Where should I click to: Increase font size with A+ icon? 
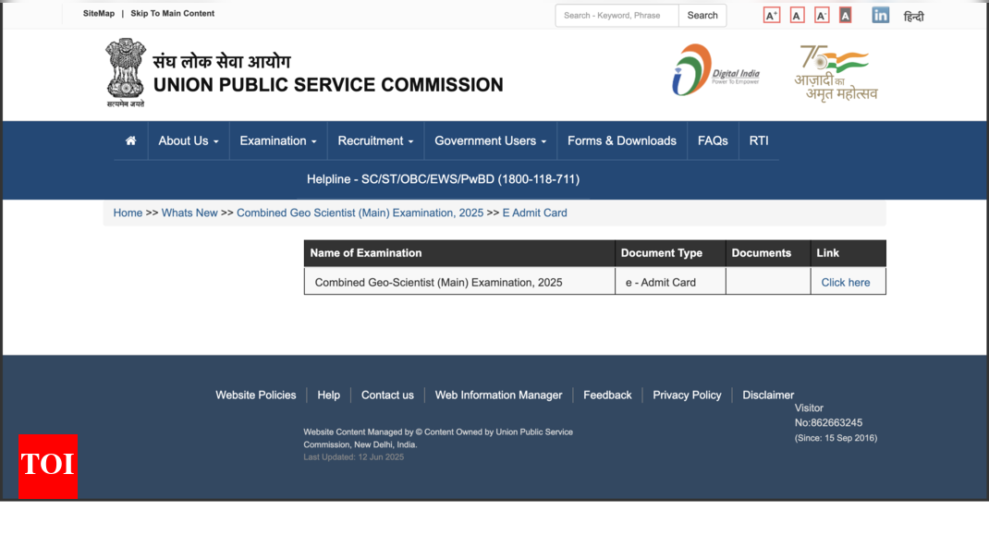(x=771, y=15)
